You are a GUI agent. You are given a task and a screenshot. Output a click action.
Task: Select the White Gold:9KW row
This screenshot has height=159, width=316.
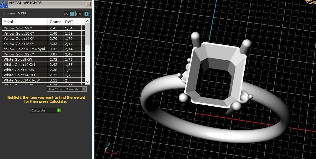(x=43, y=59)
